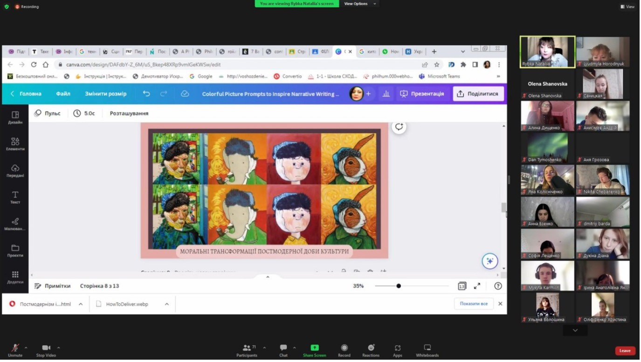Expand audio options arrow next to Unmute
The image size is (641, 362).
click(26, 348)
